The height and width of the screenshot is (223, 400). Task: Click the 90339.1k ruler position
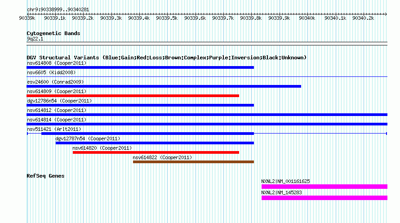coord(55,18)
